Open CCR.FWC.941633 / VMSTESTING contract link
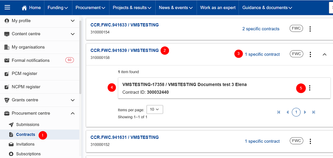 coord(124,25)
